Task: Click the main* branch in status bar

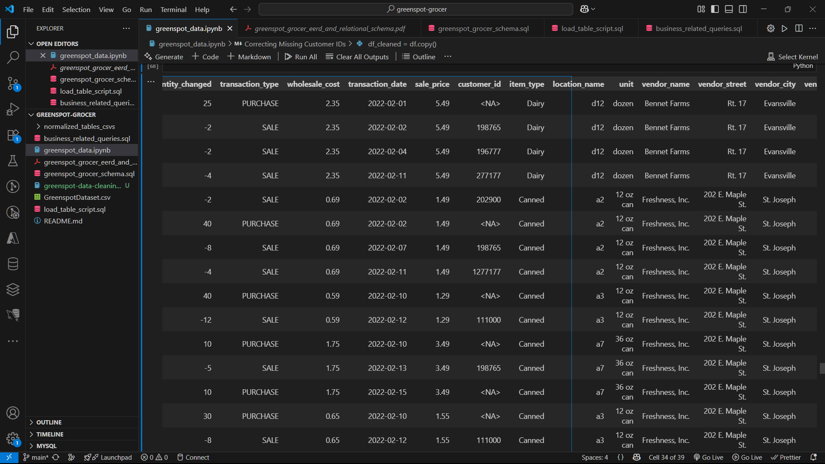Action: [36, 458]
